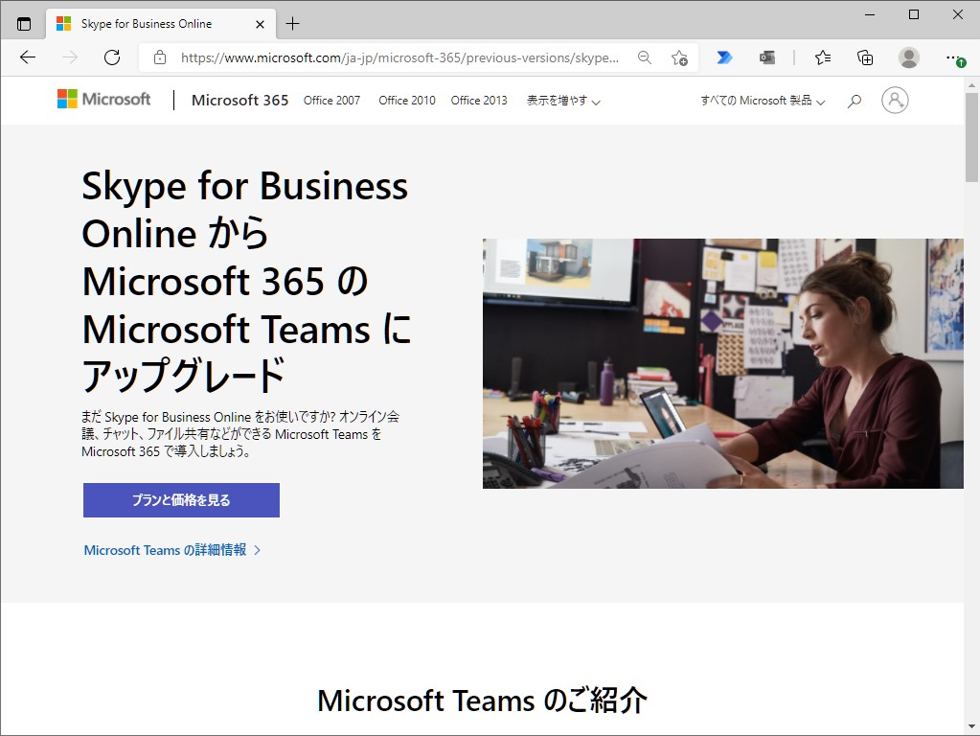
Task: Click the sign-in account icon on the webpage
Action: [895, 100]
